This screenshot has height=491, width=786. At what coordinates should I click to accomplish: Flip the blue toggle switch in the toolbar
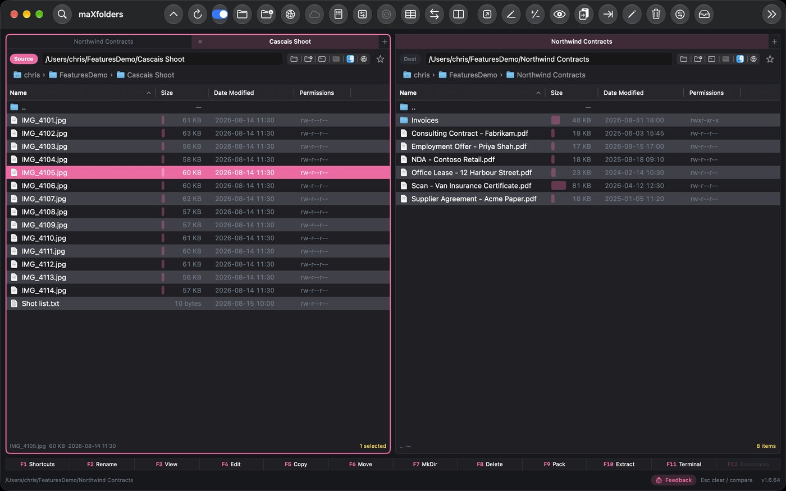coord(220,15)
